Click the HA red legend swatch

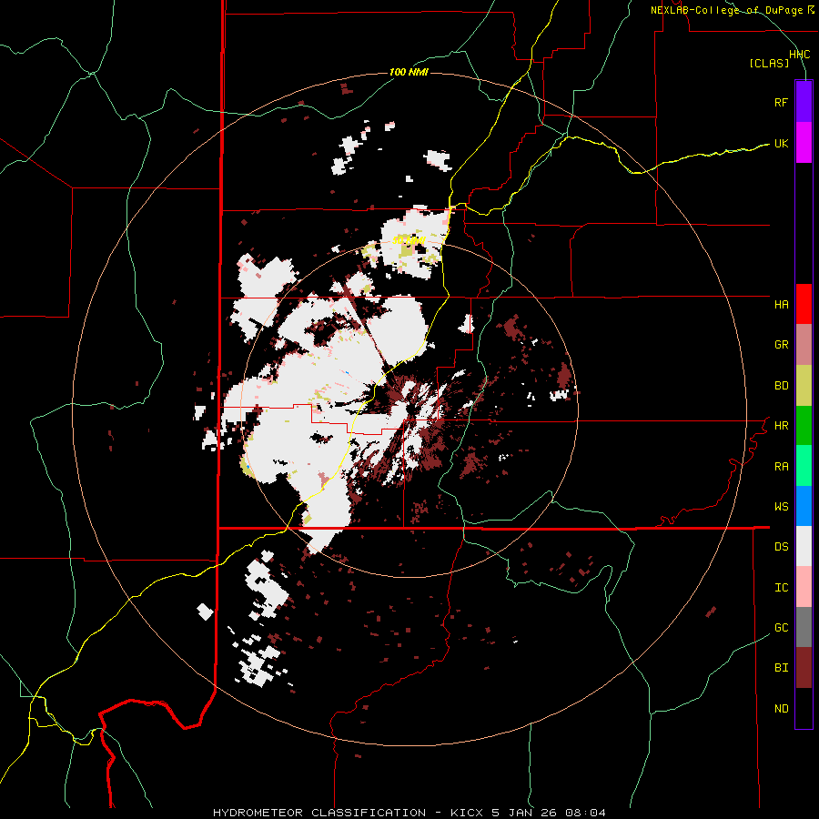pyautogui.click(x=804, y=304)
